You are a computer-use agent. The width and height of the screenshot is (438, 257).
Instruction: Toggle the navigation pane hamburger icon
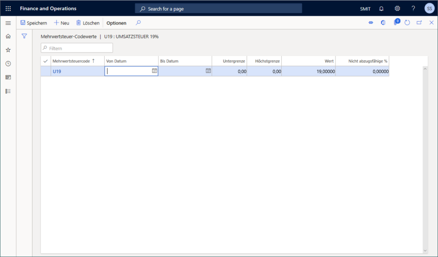pyautogui.click(x=7, y=23)
